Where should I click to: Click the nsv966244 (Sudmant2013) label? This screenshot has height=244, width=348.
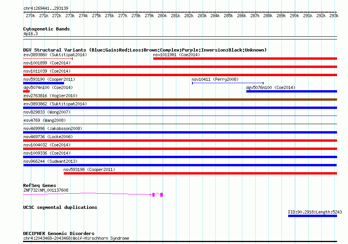(x=50, y=161)
